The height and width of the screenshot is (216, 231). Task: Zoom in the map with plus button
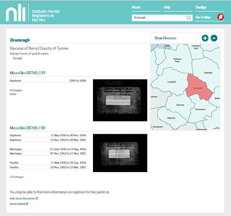click(205, 38)
